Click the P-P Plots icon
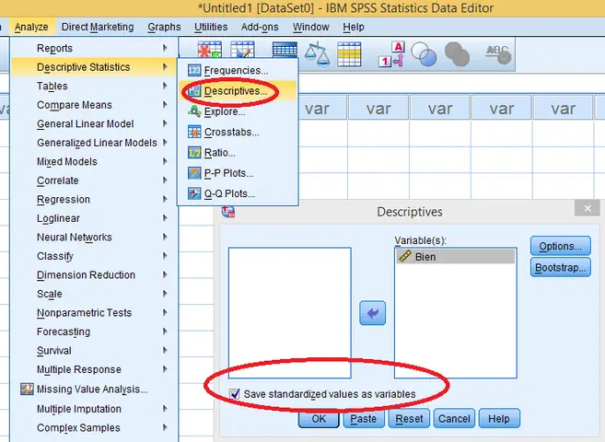 click(x=194, y=173)
